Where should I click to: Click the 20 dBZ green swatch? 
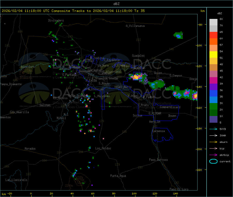[x=213, y=106]
